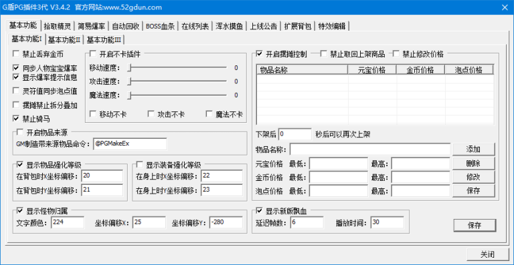Uncheck 显示新版飘血 checkbox
This screenshot has width=514, height=265.
coord(259,210)
